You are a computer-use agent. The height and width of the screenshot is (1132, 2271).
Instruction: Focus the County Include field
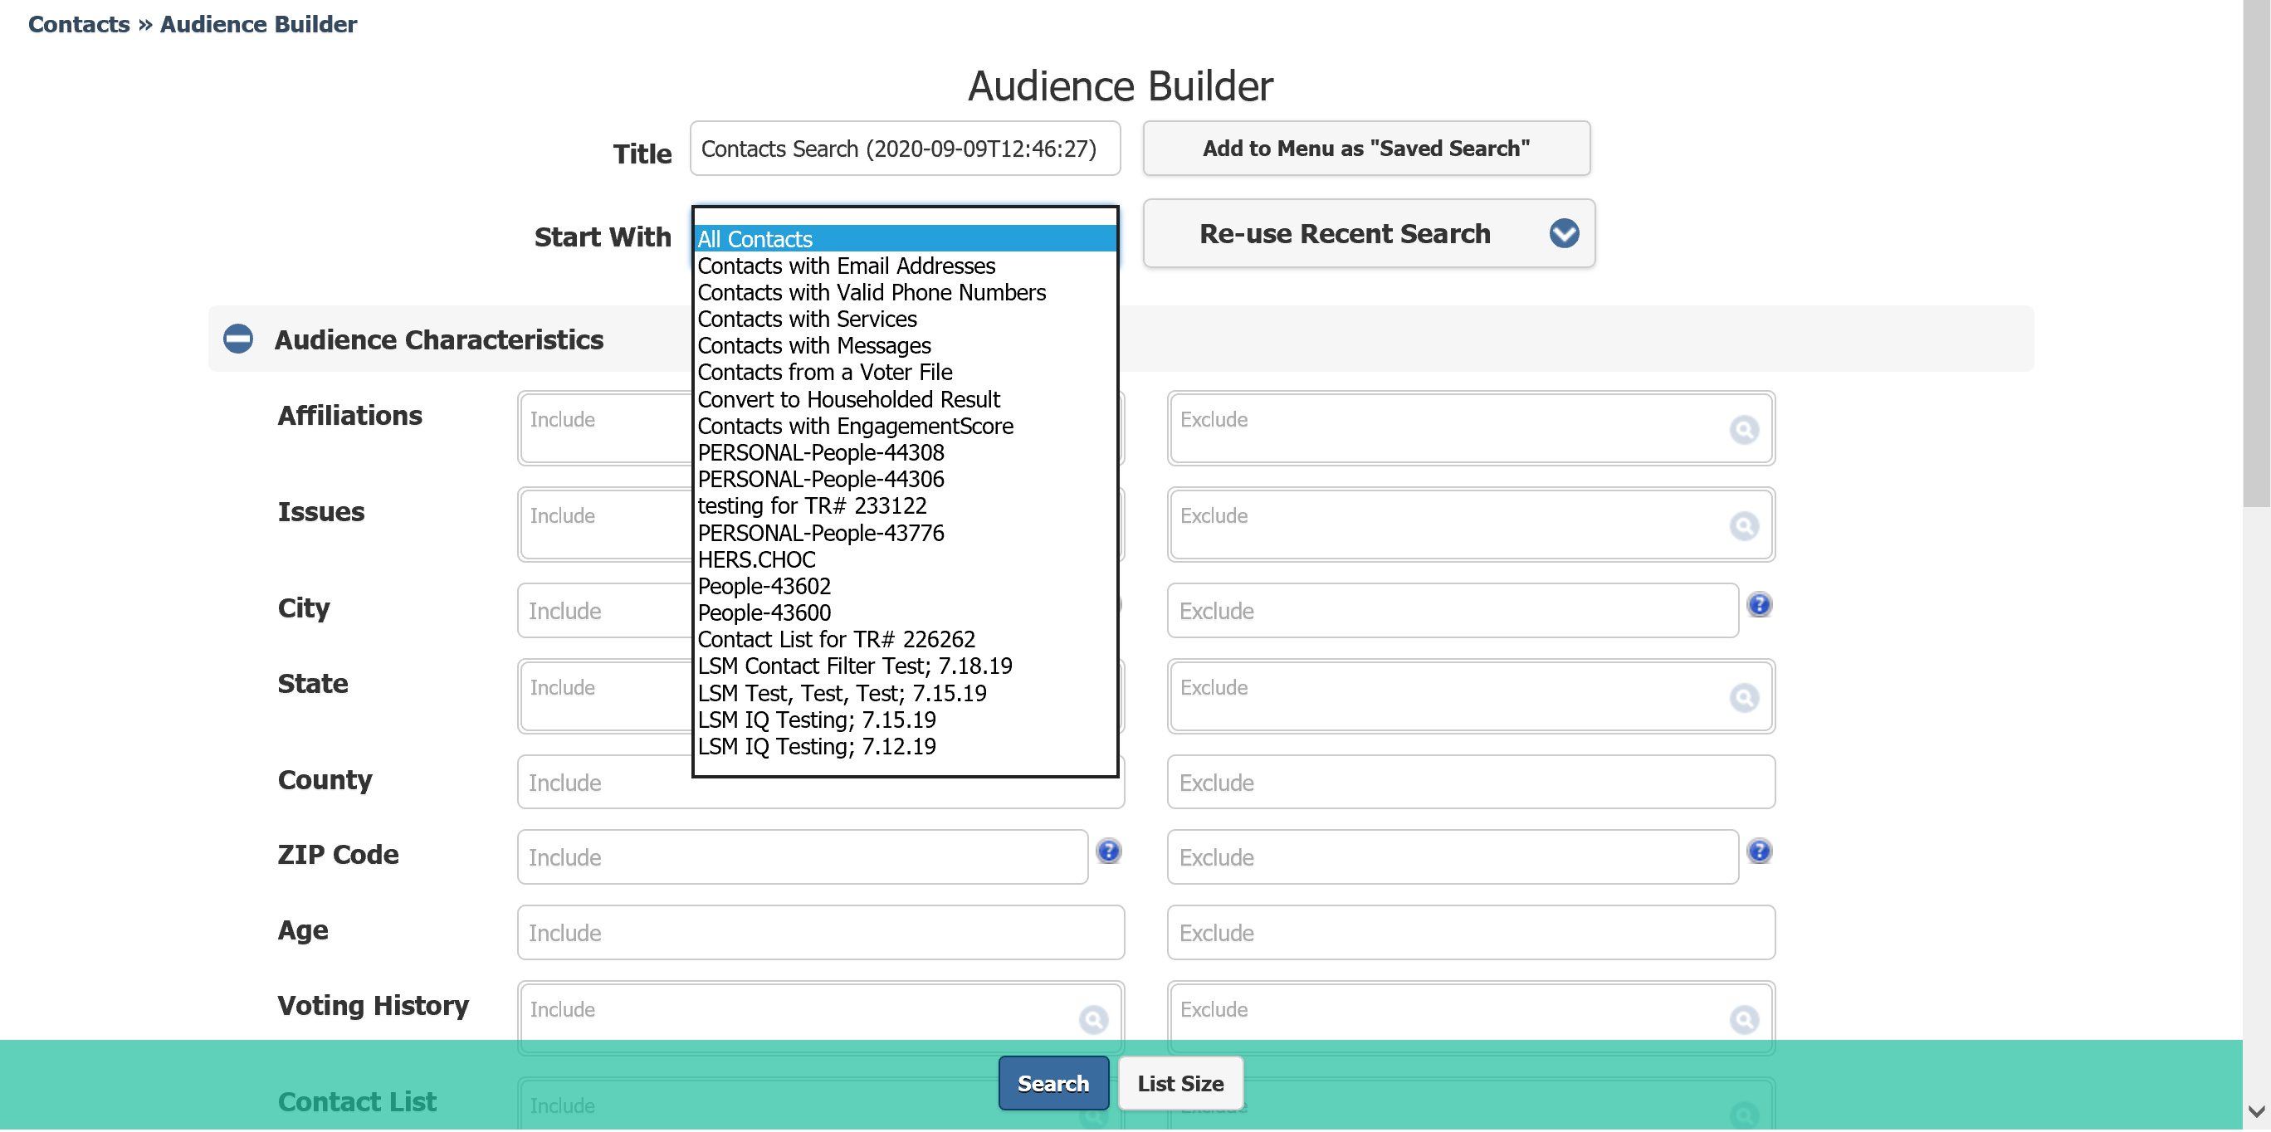point(821,783)
